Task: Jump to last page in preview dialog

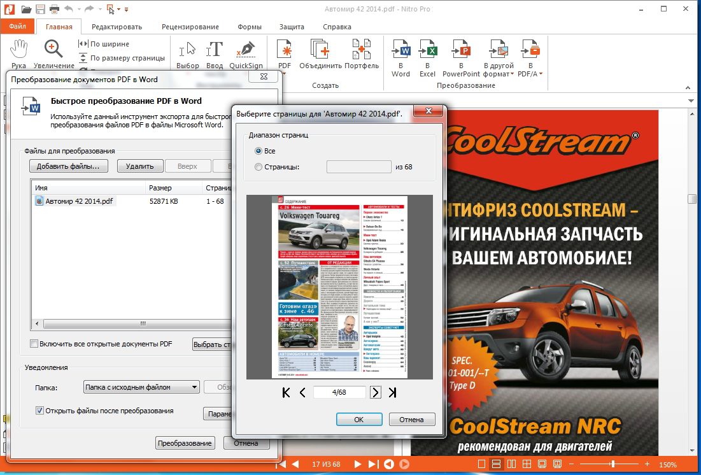Action: [392, 393]
